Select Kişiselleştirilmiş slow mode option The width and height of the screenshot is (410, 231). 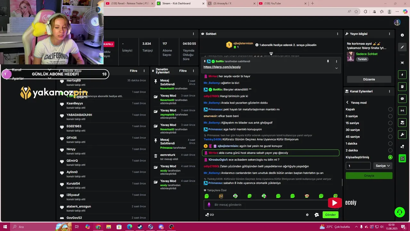click(390, 157)
